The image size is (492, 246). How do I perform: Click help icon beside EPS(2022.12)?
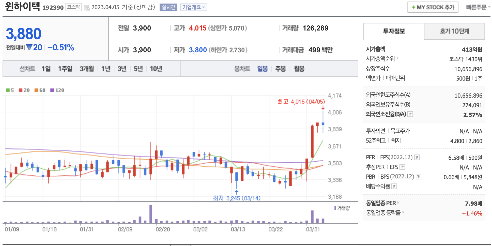click(x=417, y=157)
